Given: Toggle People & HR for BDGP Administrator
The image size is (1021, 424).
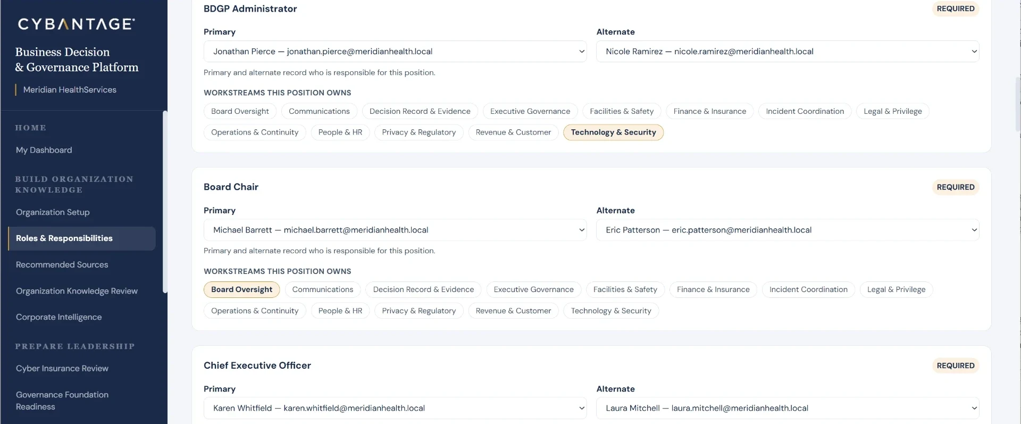Looking at the screenshot, I should (340, 132).
